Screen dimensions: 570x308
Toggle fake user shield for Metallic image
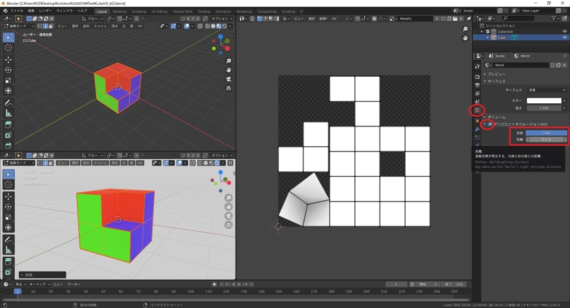(x=443, y=18)
